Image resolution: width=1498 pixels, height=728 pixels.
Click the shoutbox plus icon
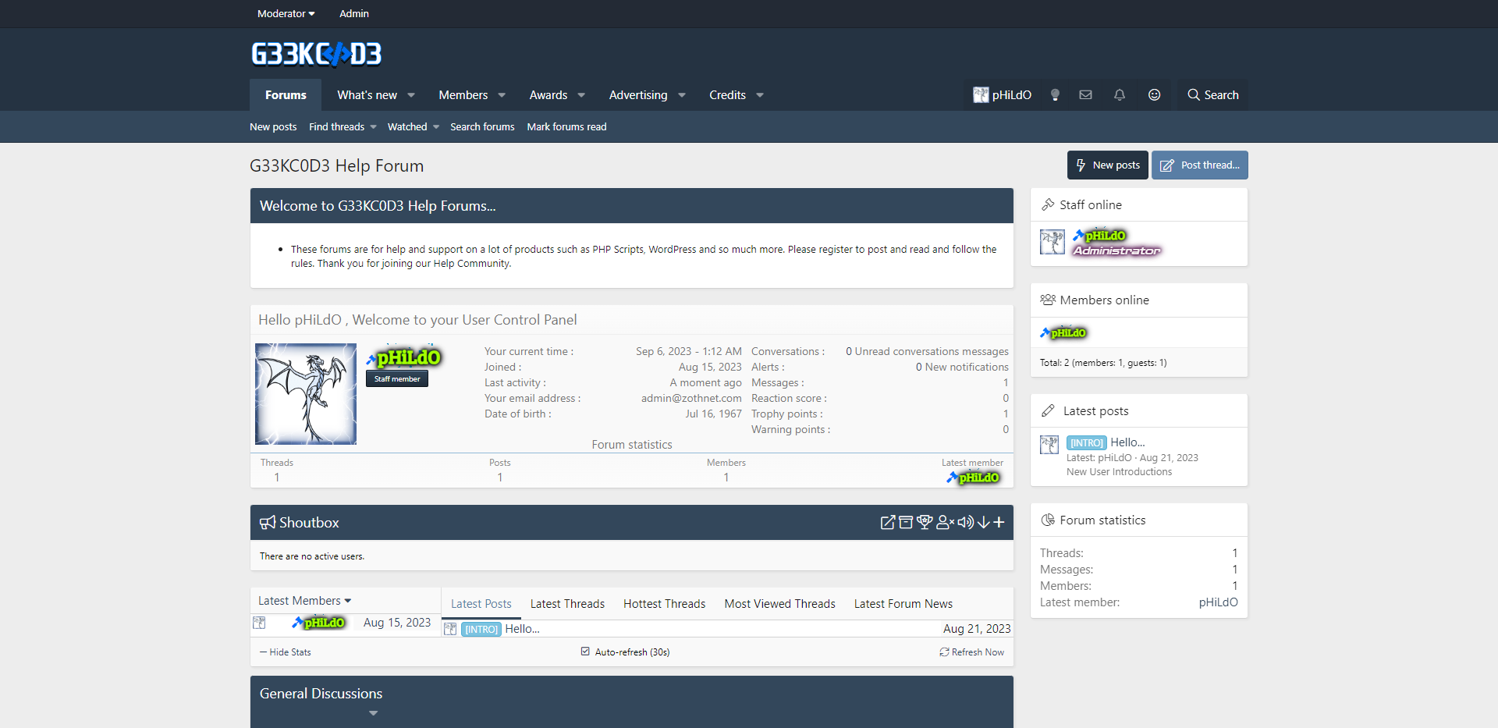pos(999,523)
